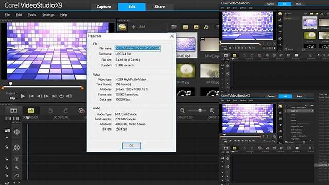Choose Properties from the bottom-right context menu

(295, 139)
